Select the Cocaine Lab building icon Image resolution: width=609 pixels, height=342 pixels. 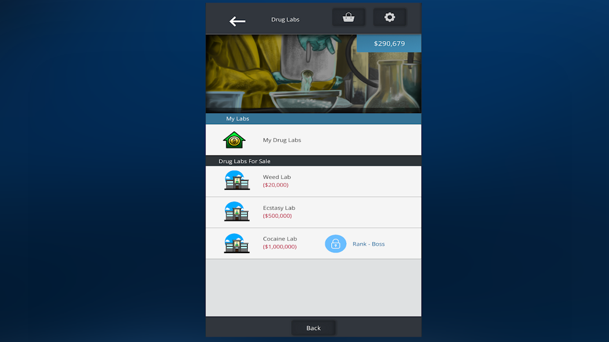click(x=237, y=243)
